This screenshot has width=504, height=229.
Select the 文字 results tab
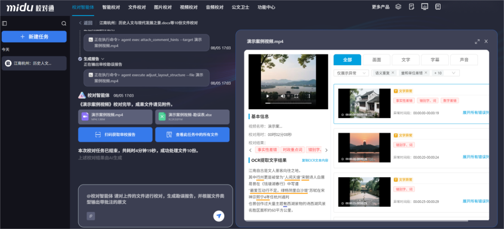(x=405, y=60)
